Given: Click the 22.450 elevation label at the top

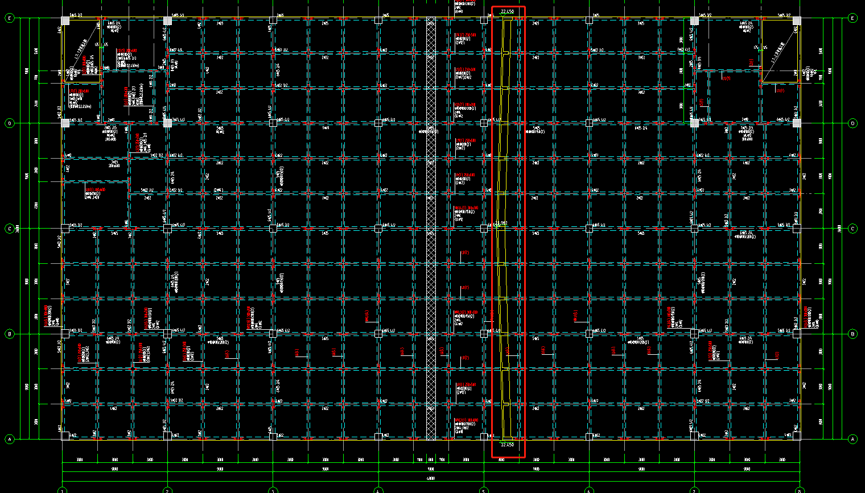Looking at the screenshot, I should [x=507, y=11].
